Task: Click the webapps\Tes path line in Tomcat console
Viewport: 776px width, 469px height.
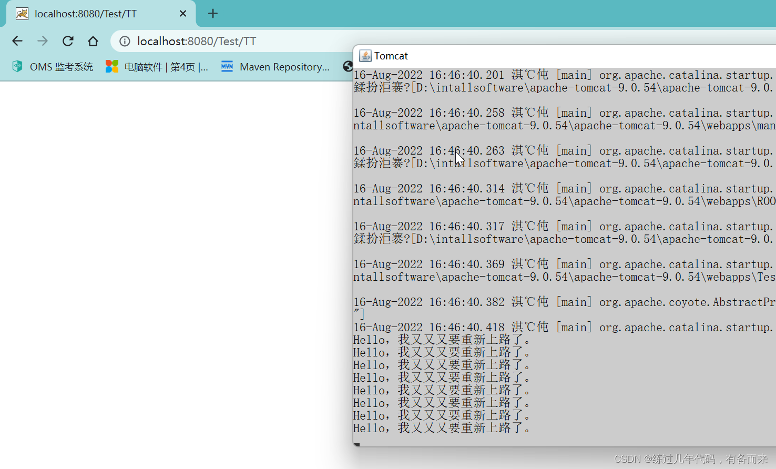Action: (x=564, y=277)
